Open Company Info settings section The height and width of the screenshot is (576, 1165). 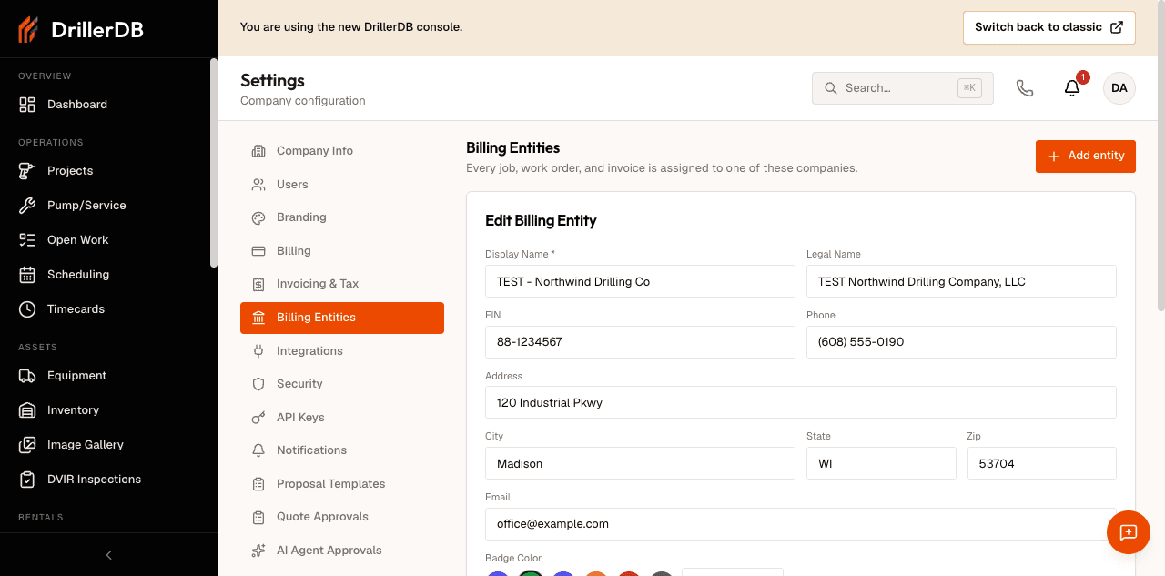click(x=342, y=151)
